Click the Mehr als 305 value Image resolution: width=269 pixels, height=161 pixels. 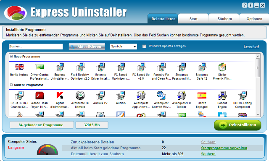click(x=173, y=154)
